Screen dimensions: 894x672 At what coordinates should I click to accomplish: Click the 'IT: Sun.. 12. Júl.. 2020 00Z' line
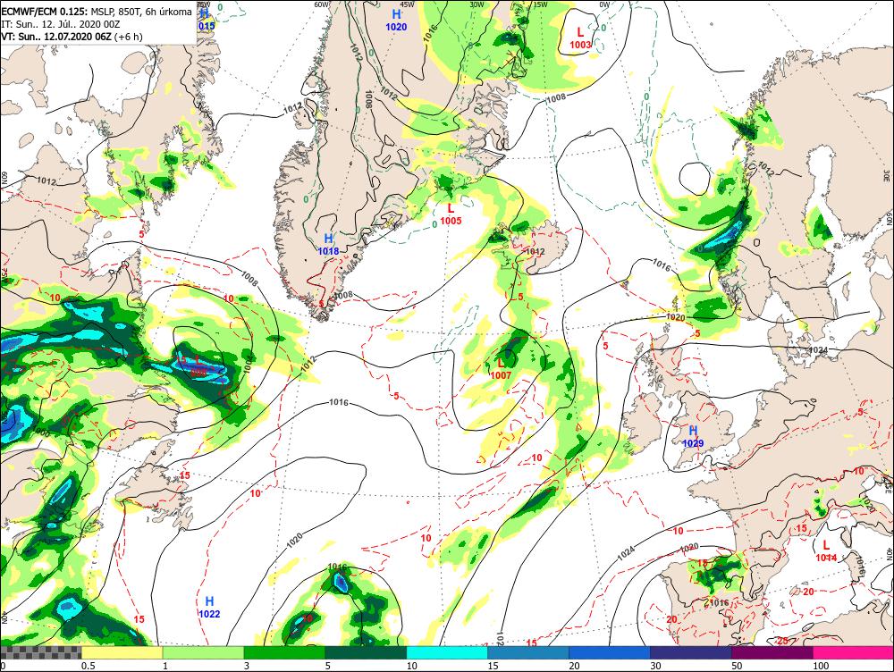point(61,24)
